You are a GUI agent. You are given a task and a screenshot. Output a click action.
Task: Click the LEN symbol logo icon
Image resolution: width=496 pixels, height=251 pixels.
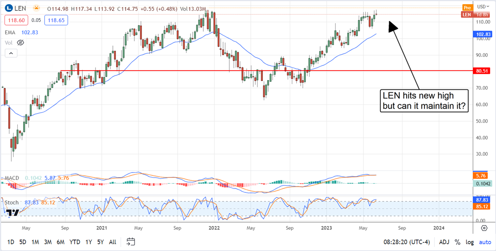(x=9, y=8)
